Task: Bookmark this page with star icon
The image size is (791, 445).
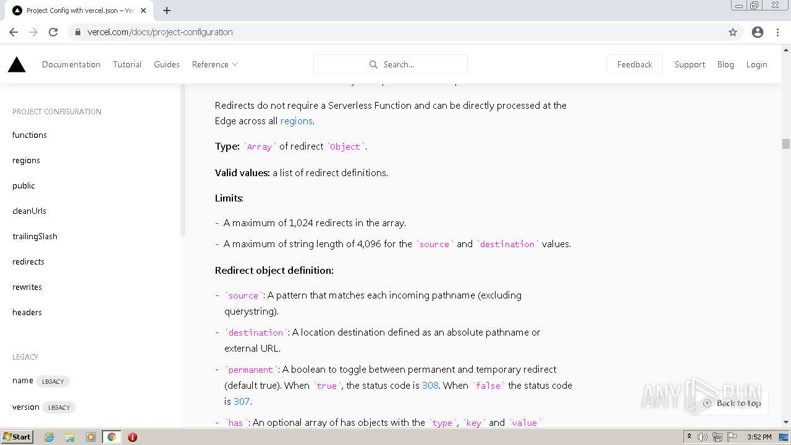Action: [x=733, y=32]
